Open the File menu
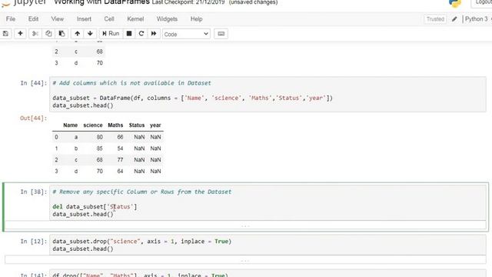The image size is (492, 277). (11, 18)
